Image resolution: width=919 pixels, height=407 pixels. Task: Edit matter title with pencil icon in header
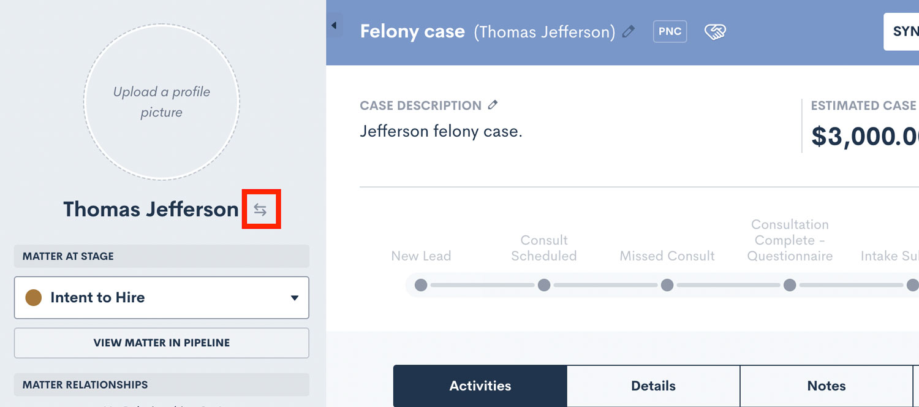(x=629, y=32)
